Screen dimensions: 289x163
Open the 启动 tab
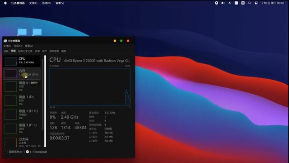click(x=37, y=51)
